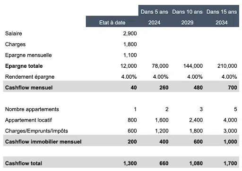The width and height of the screenshot is (242, 171).
Task: Click the Epargne totale row label
Action: click(x=24, y=66)
